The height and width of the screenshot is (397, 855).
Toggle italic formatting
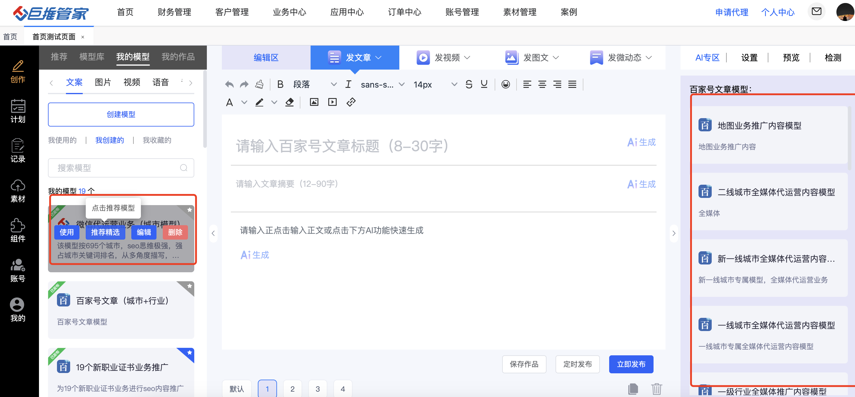point(348,84)
